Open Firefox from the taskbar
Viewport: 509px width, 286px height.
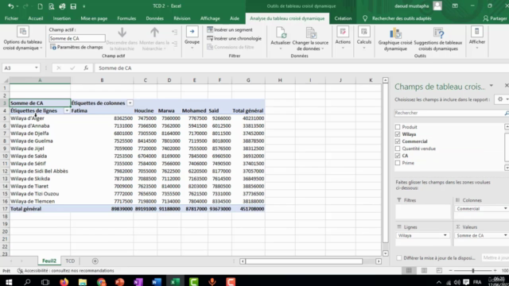coord(64,282)
